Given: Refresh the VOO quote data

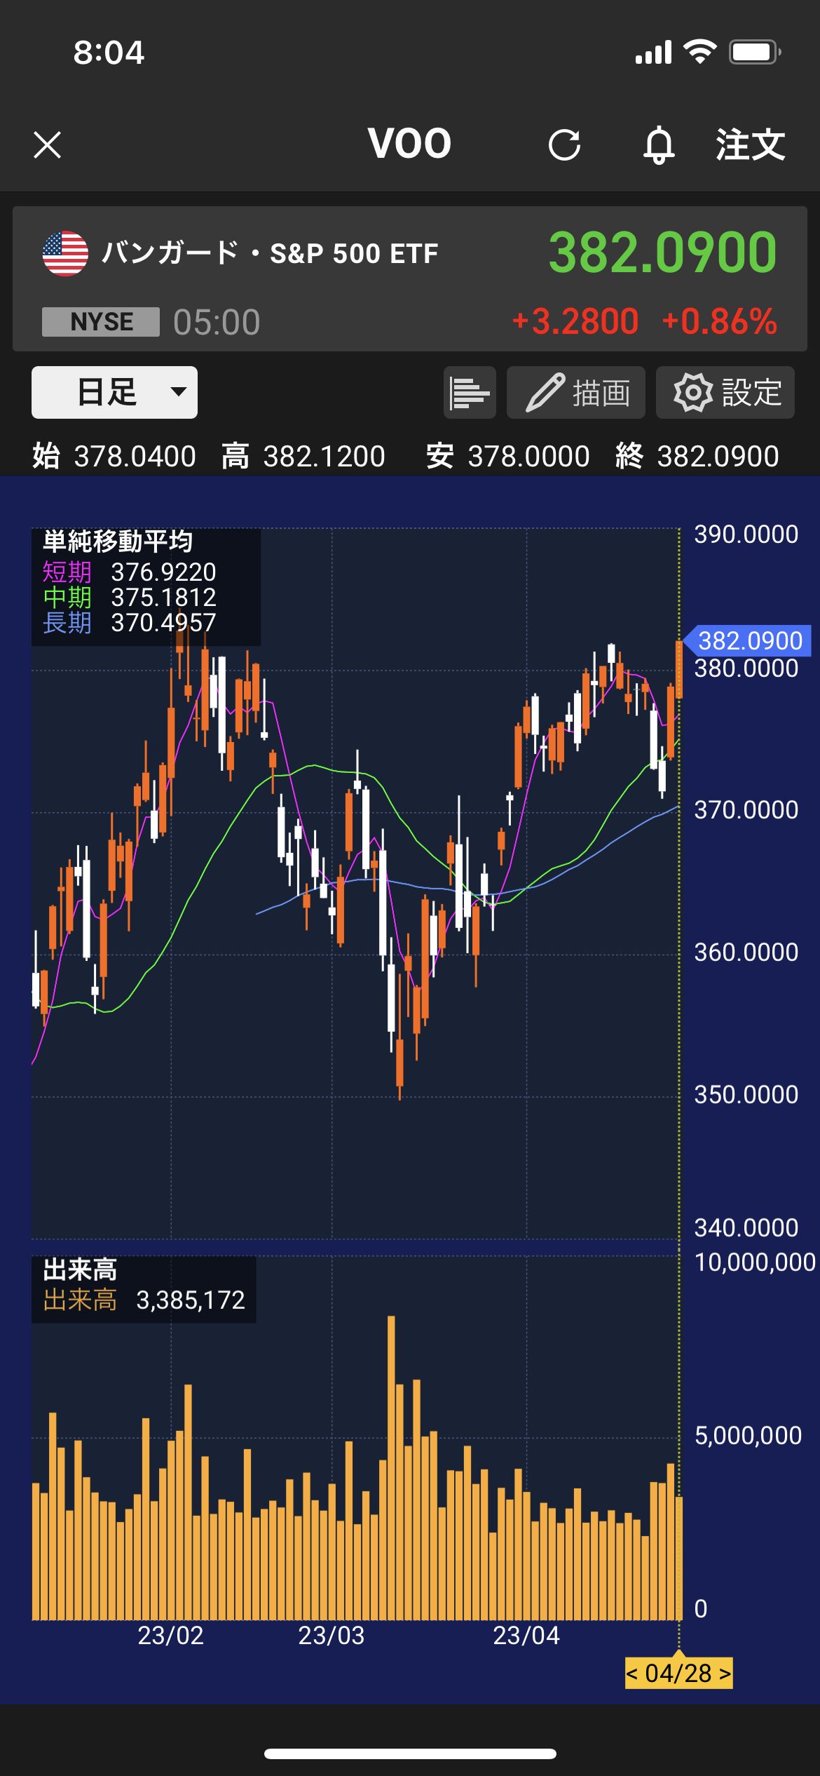Looking at the screenshot, I should pos(564,145).
